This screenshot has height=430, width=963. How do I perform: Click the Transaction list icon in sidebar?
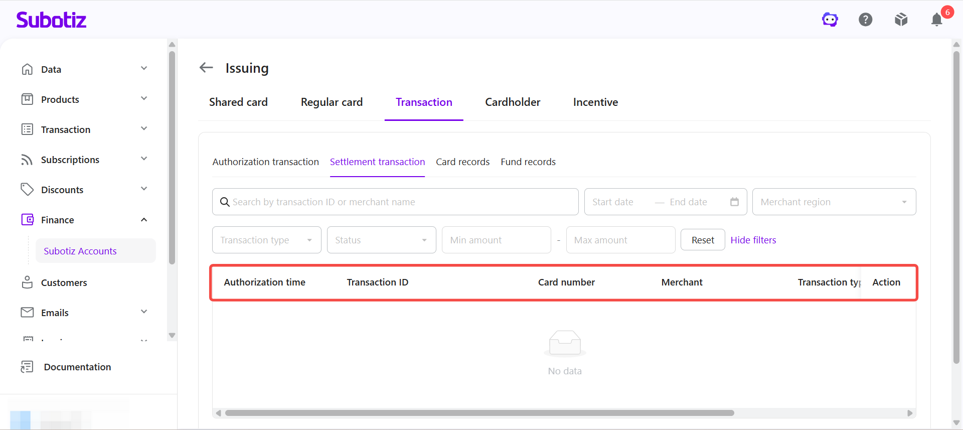[27, 129]
